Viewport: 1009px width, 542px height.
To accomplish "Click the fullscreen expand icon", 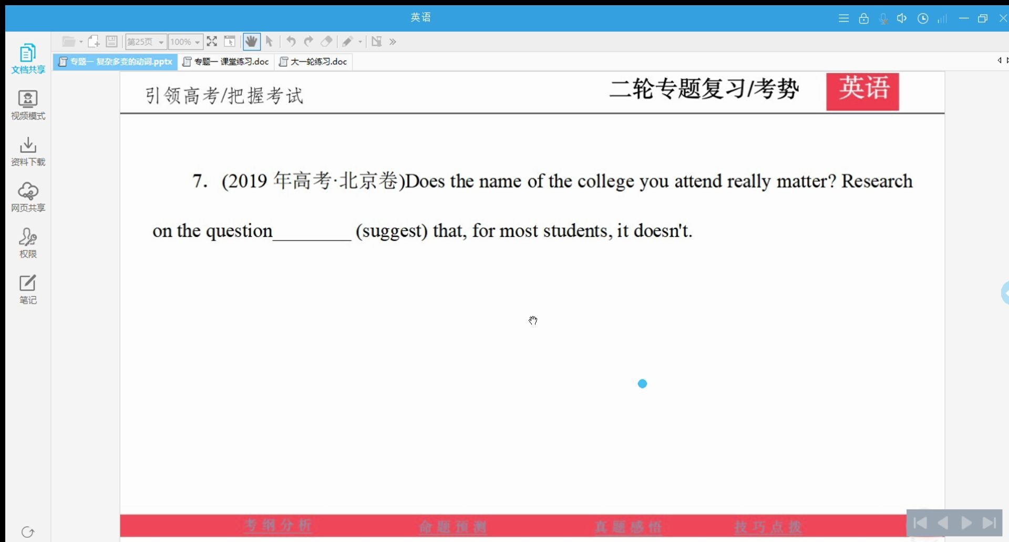I will click(212, 41).
